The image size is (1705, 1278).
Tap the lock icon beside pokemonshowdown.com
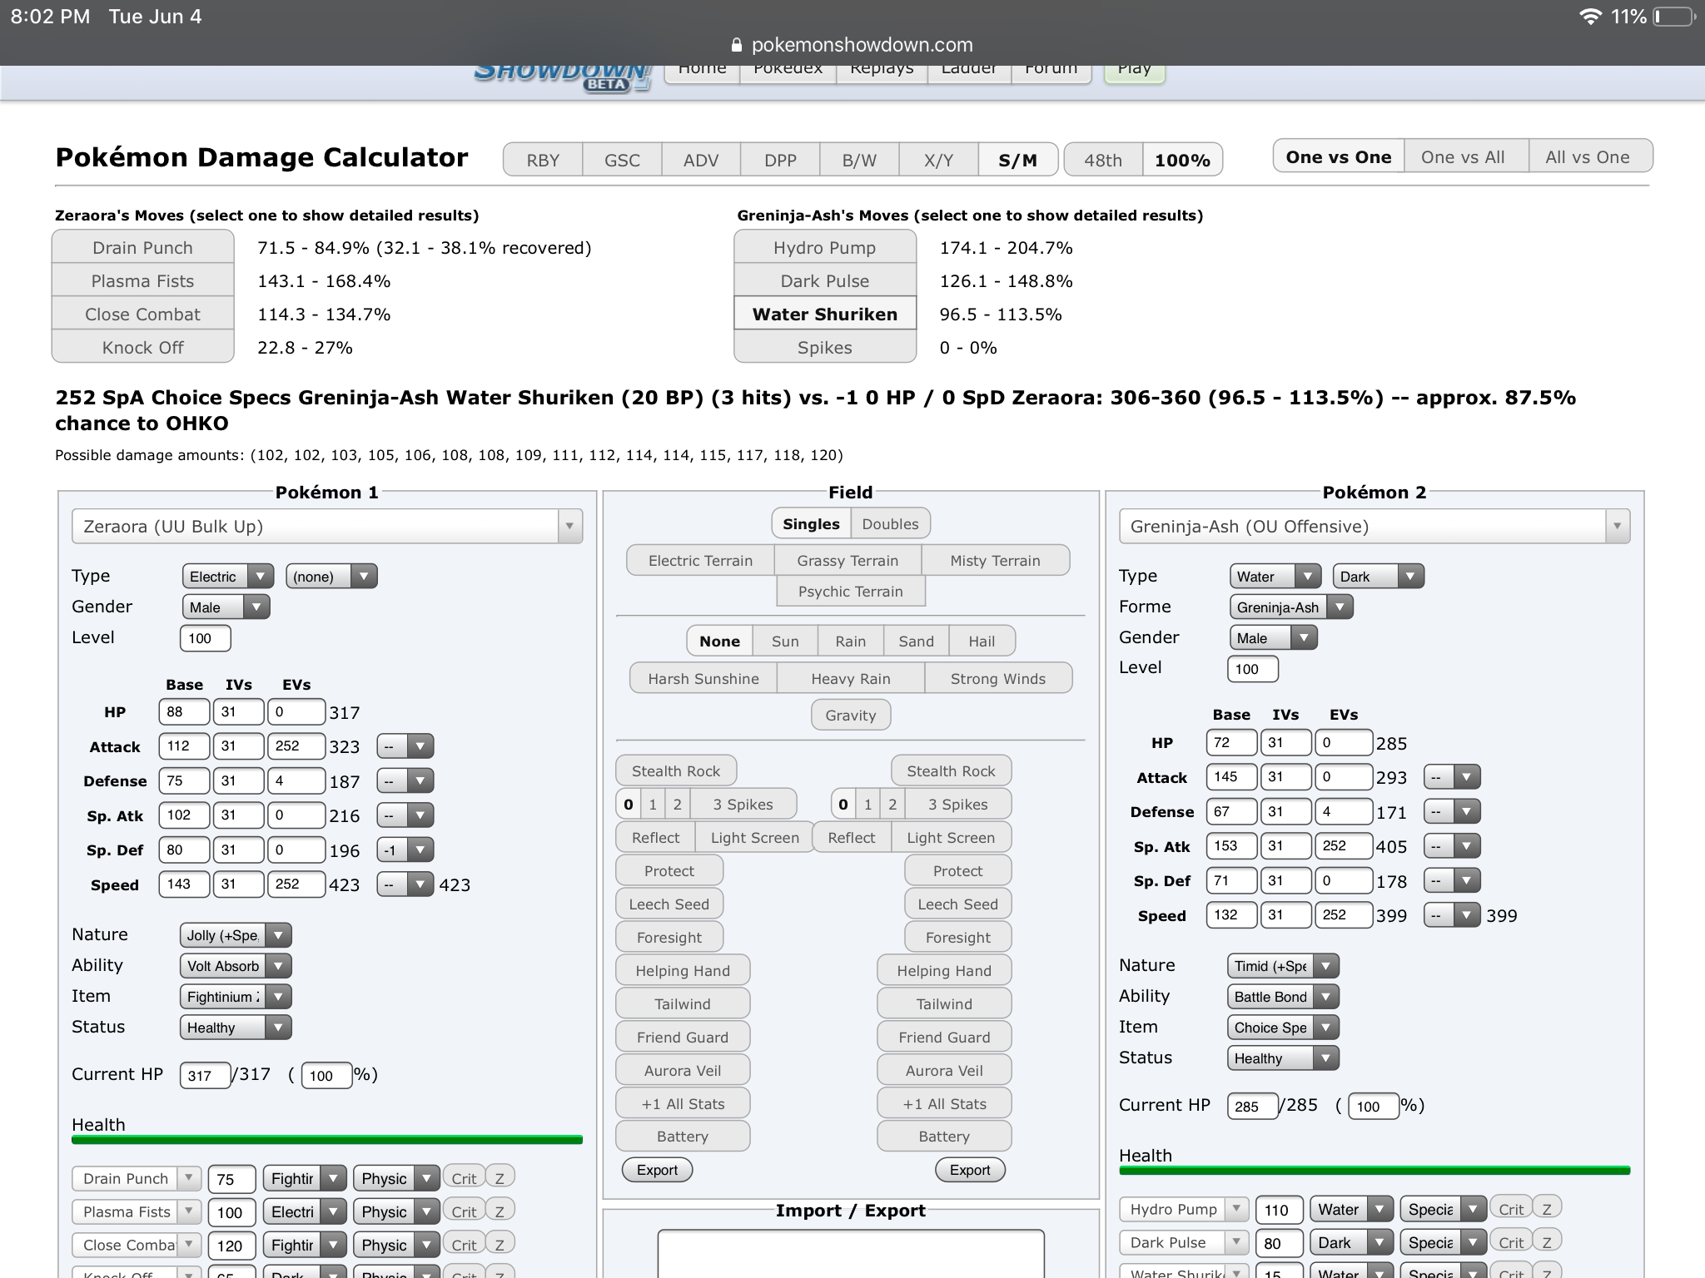click(736, 45)
